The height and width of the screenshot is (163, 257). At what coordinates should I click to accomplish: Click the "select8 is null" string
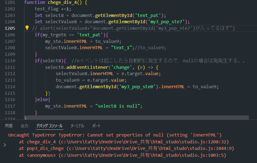tap(117, 106)
